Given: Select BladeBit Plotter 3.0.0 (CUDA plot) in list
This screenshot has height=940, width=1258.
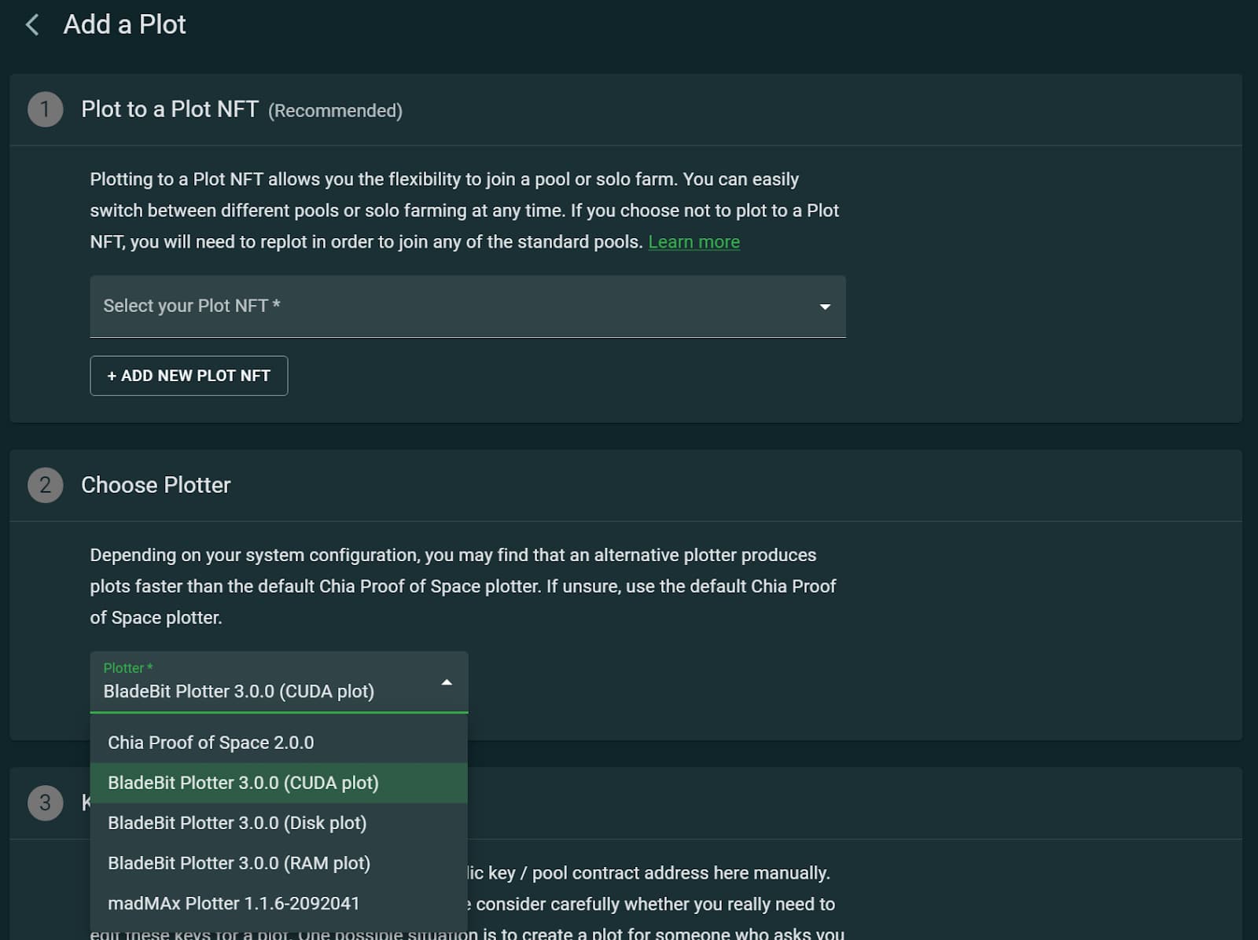Looking at the screenshot, I should point(243,783).
